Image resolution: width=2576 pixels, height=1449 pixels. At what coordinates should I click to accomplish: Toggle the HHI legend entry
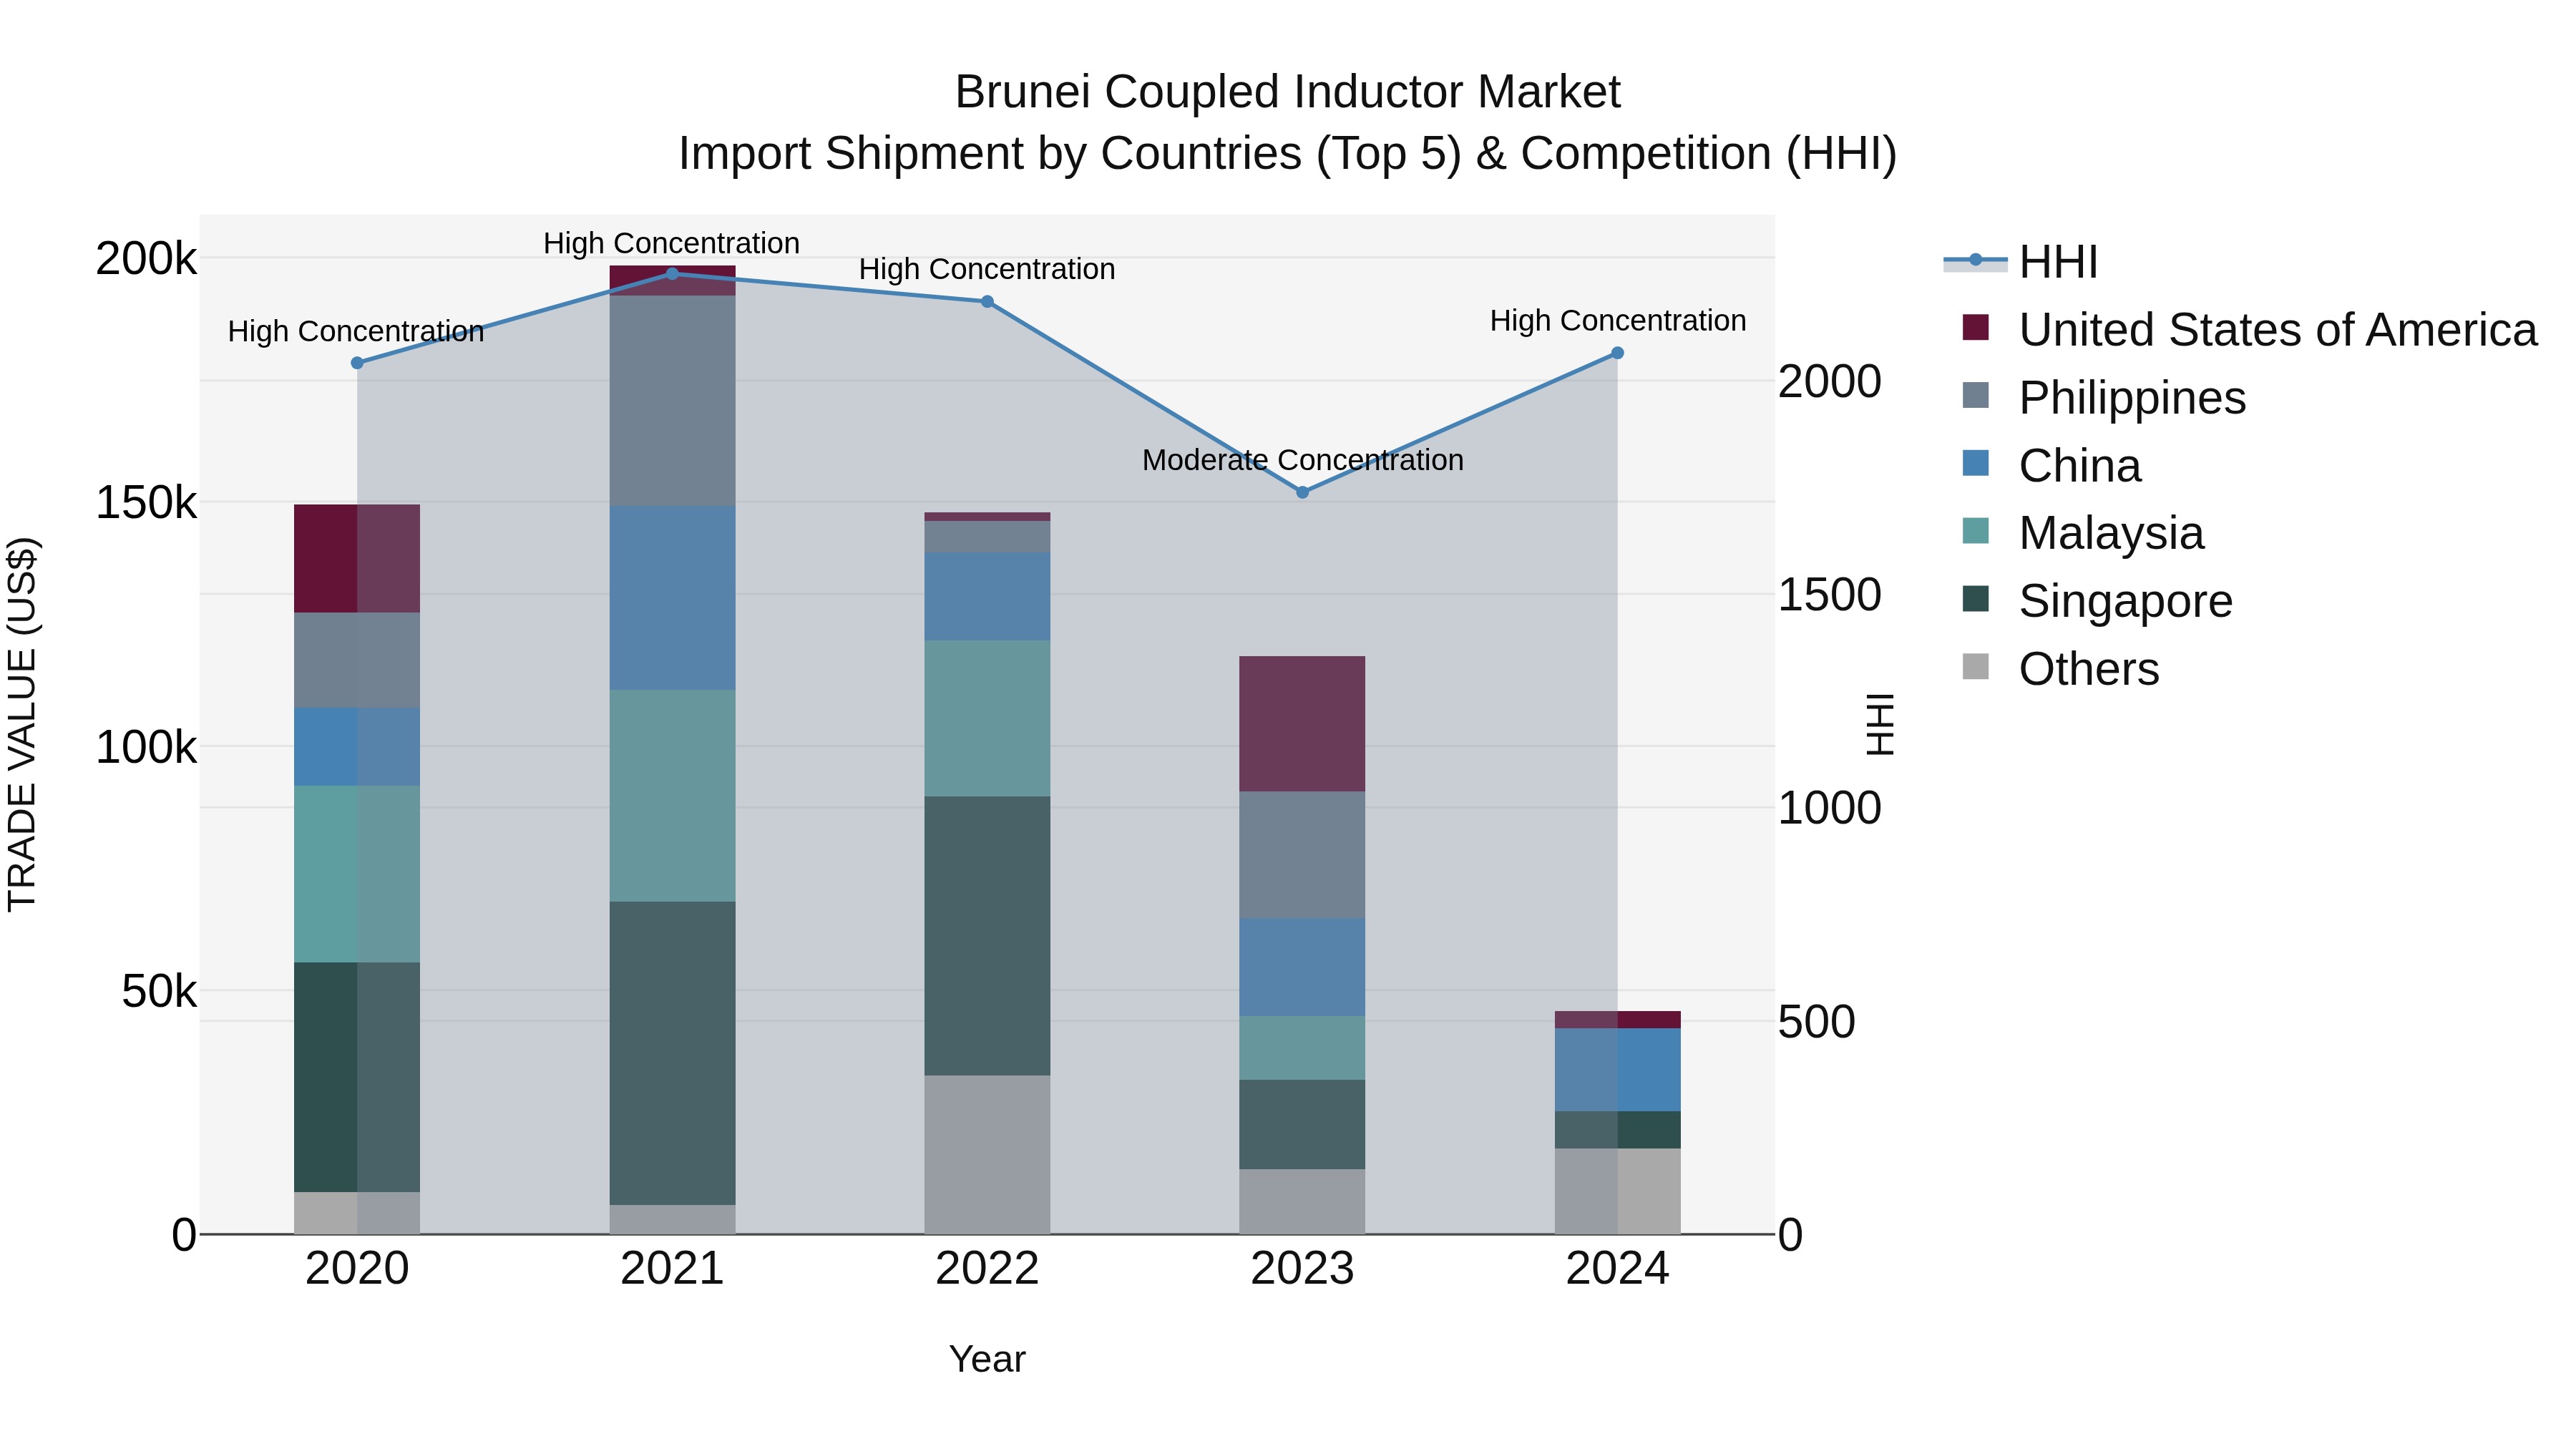pos(2020,262)
